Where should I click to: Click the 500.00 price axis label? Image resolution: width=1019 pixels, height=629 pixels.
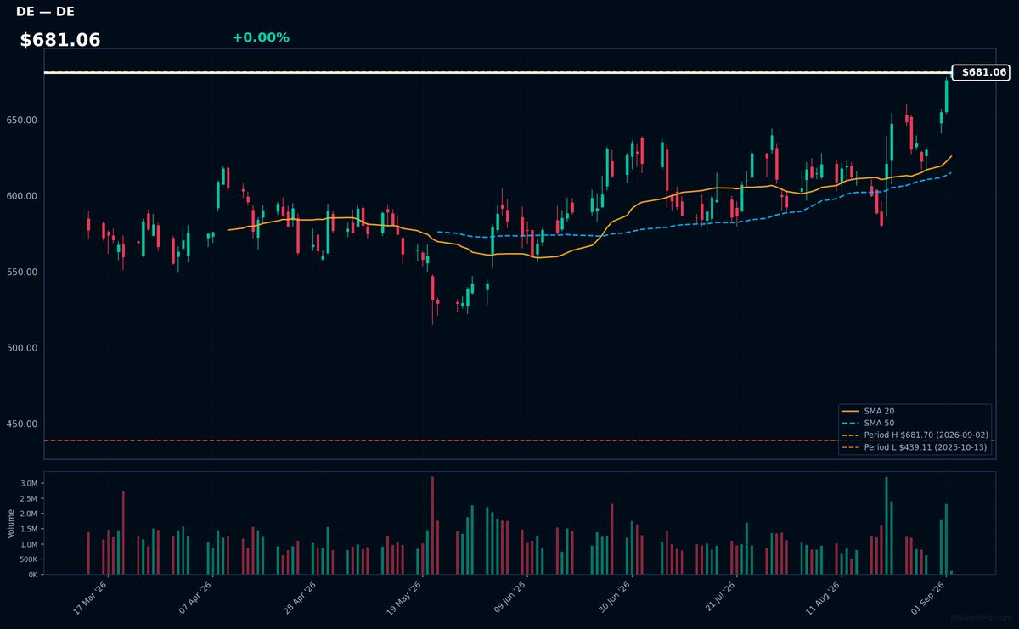[22, 348]
